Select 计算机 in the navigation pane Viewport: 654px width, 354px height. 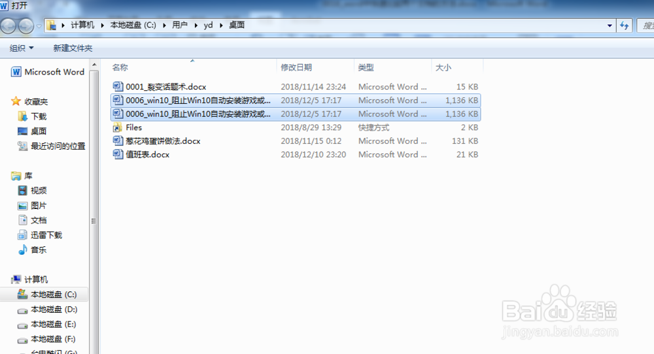36,280
